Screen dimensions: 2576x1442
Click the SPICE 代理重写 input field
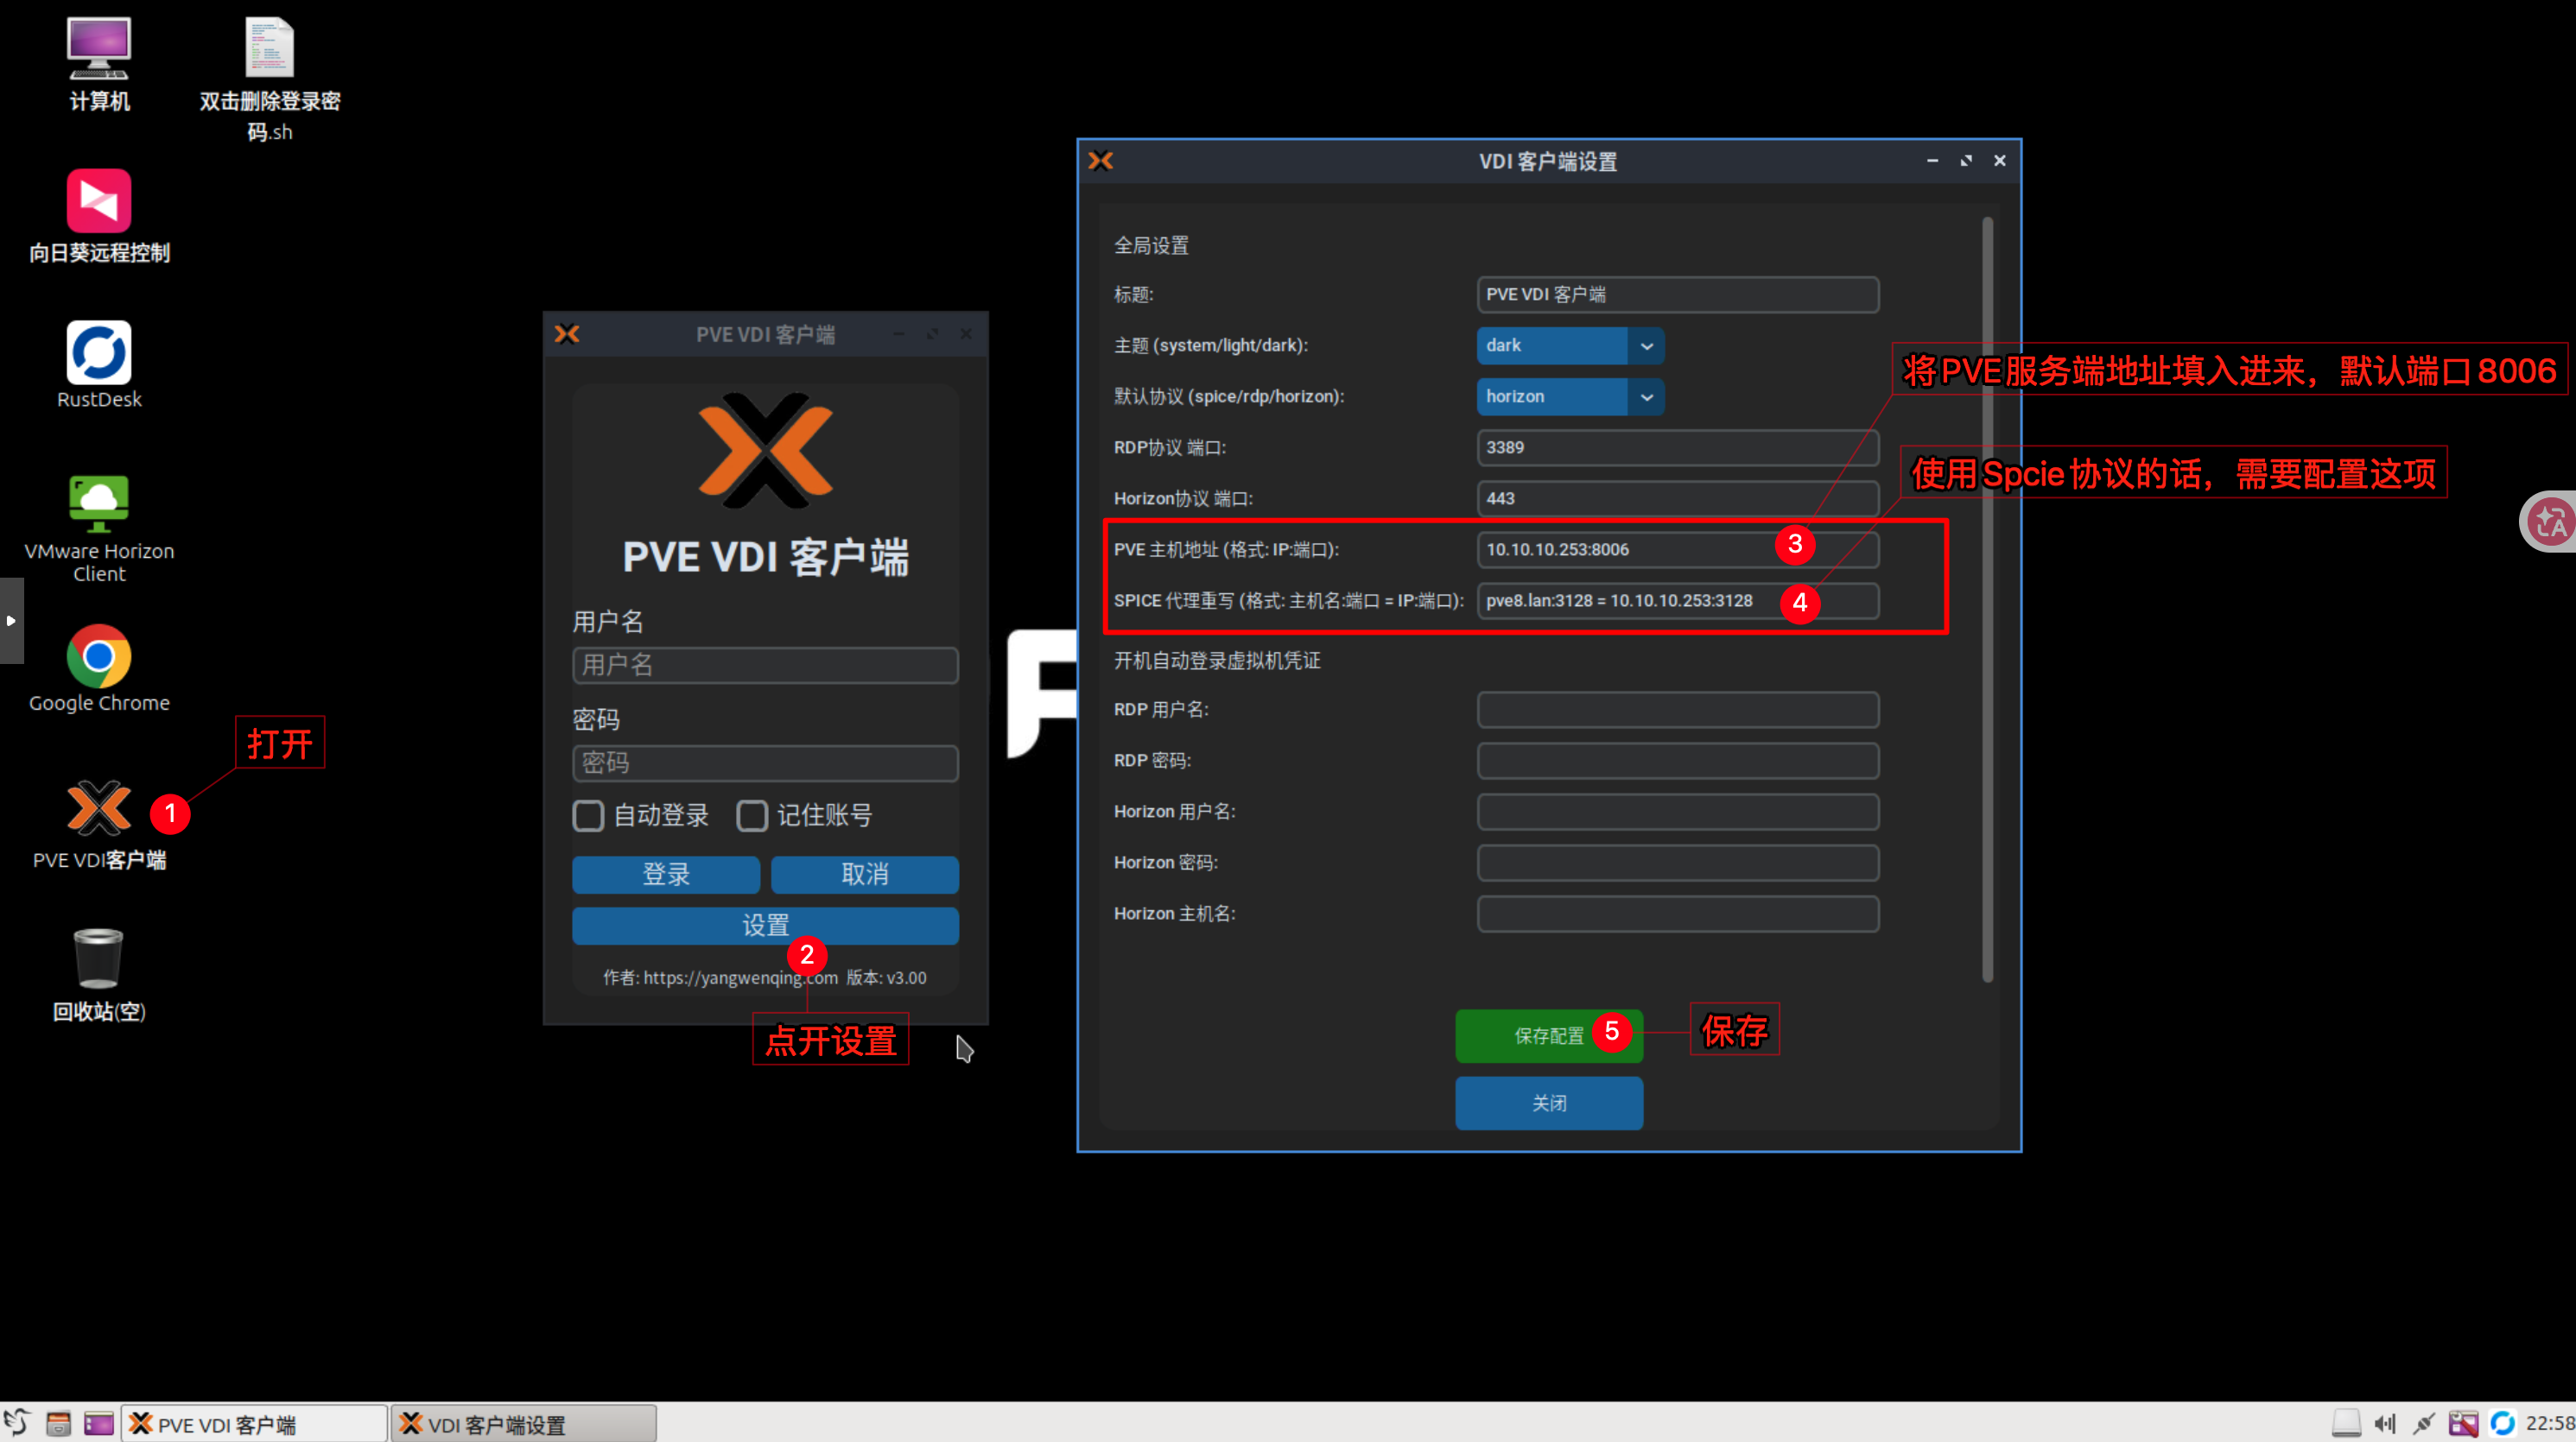tap(1678, 601)
